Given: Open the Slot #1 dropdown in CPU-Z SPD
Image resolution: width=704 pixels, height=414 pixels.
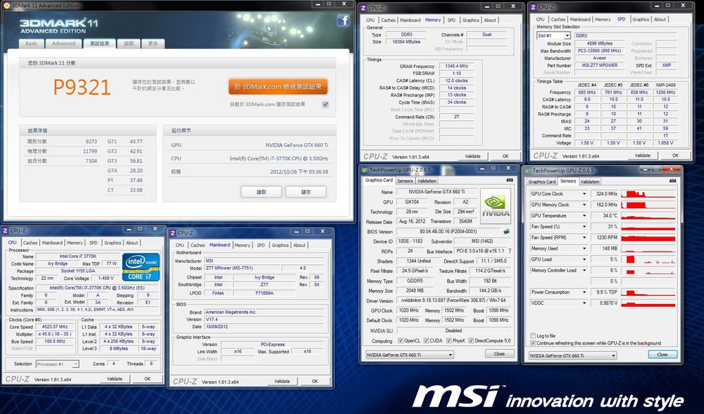Looking at the screenshot, I should click(x=567, y=36).
